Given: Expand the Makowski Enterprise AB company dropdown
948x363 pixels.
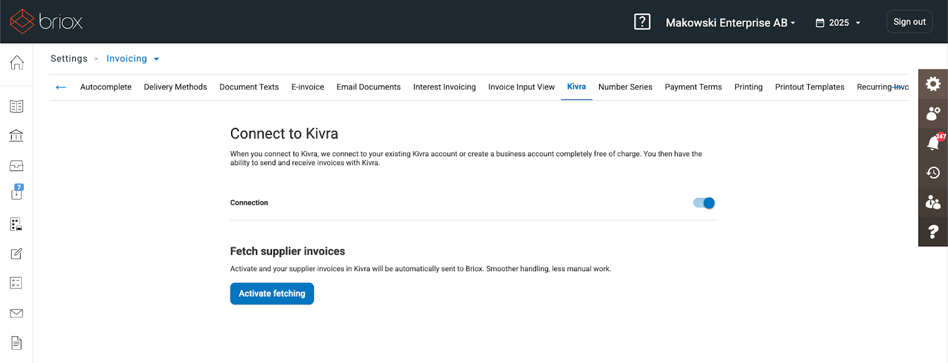Looking at the screenshot, I should (x=730, y=23).
